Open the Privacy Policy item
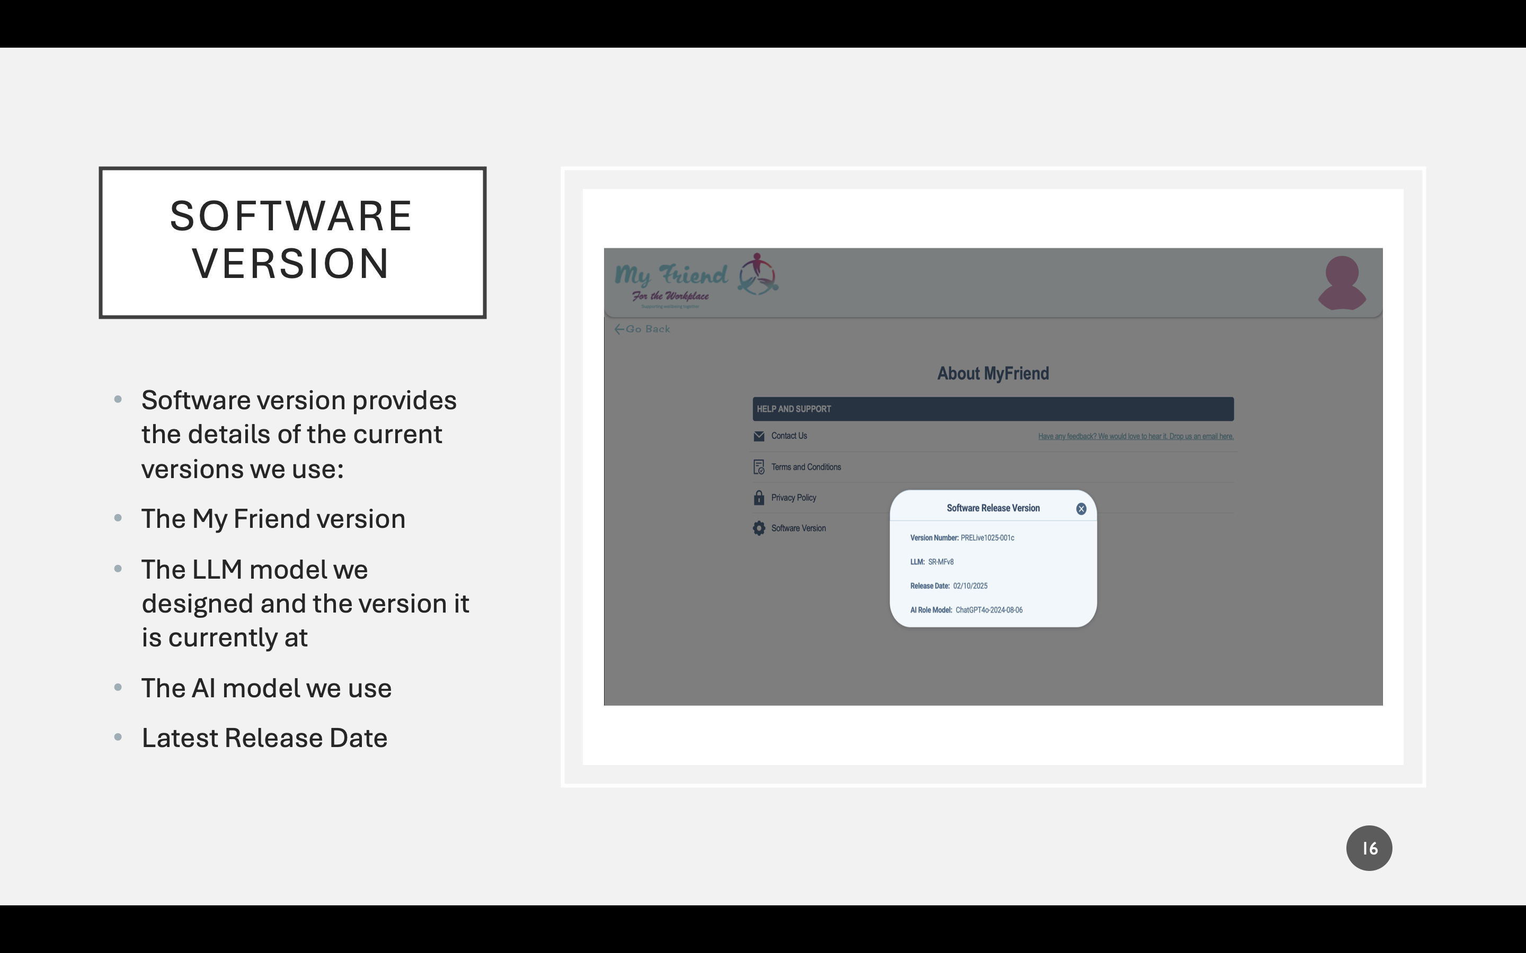The image size is (1526, 953). pos(793,498)
